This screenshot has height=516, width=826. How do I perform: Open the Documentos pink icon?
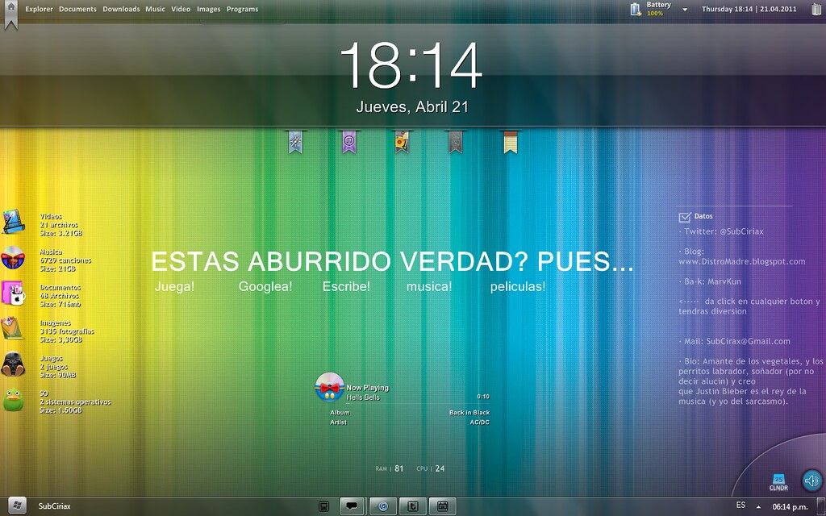(x=13, y=293)
